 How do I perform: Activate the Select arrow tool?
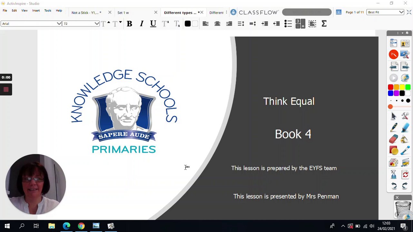pos(394,116)
